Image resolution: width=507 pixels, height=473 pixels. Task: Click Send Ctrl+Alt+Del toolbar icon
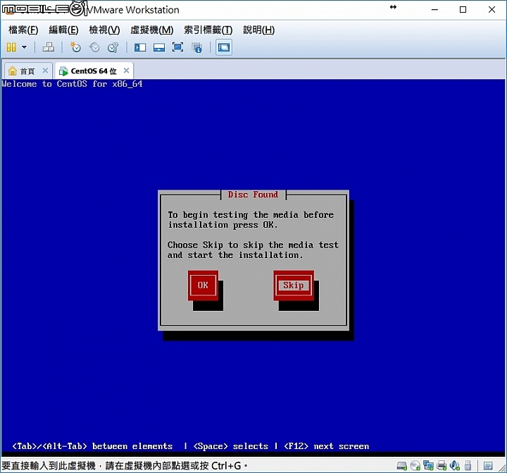tap(49, 48)
